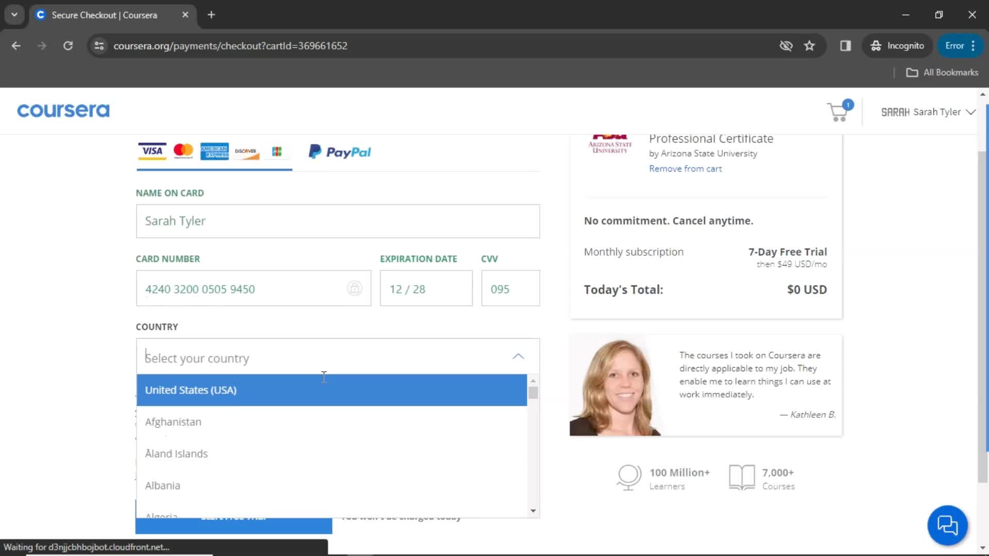The height and width of the screenshot is (556, 989).
Task: Click the CVV field
Action: (x=510, y=288)
